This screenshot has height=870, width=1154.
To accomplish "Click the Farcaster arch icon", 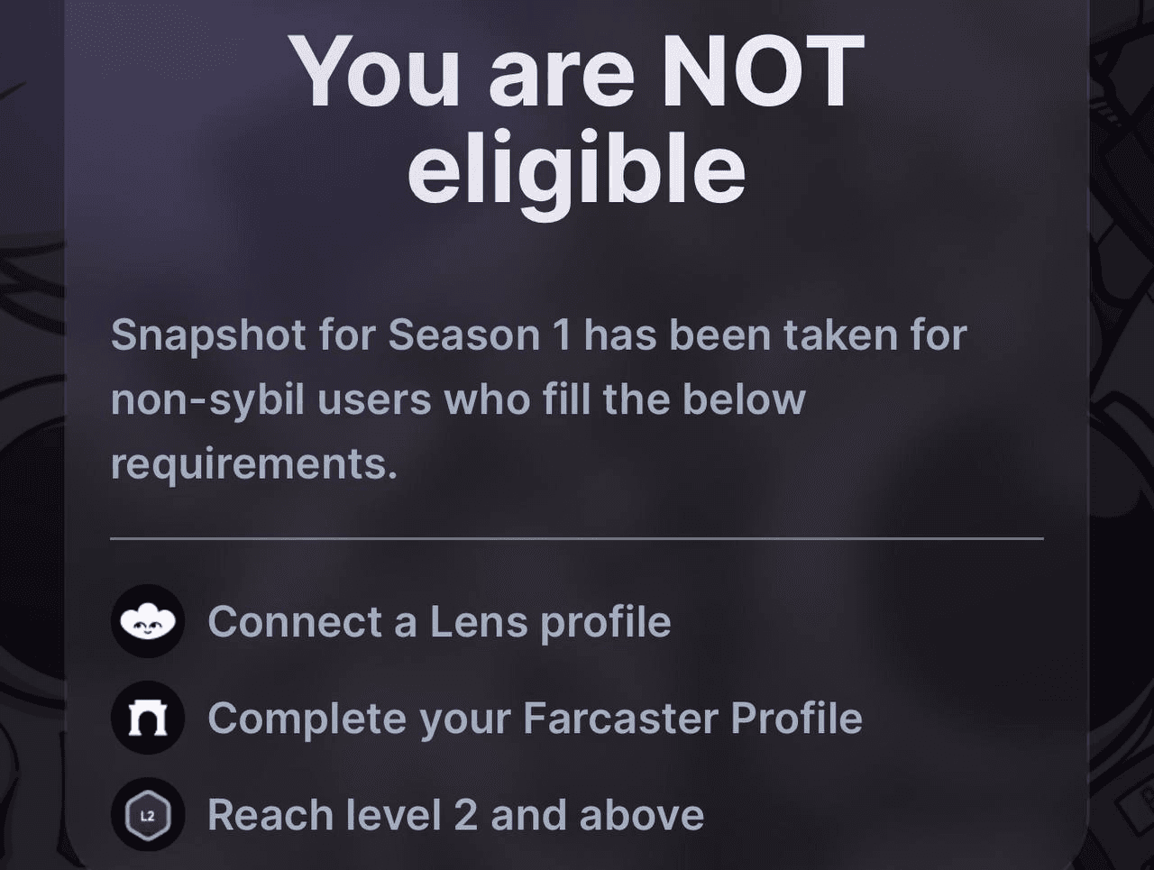I will [x=148, y=718].
